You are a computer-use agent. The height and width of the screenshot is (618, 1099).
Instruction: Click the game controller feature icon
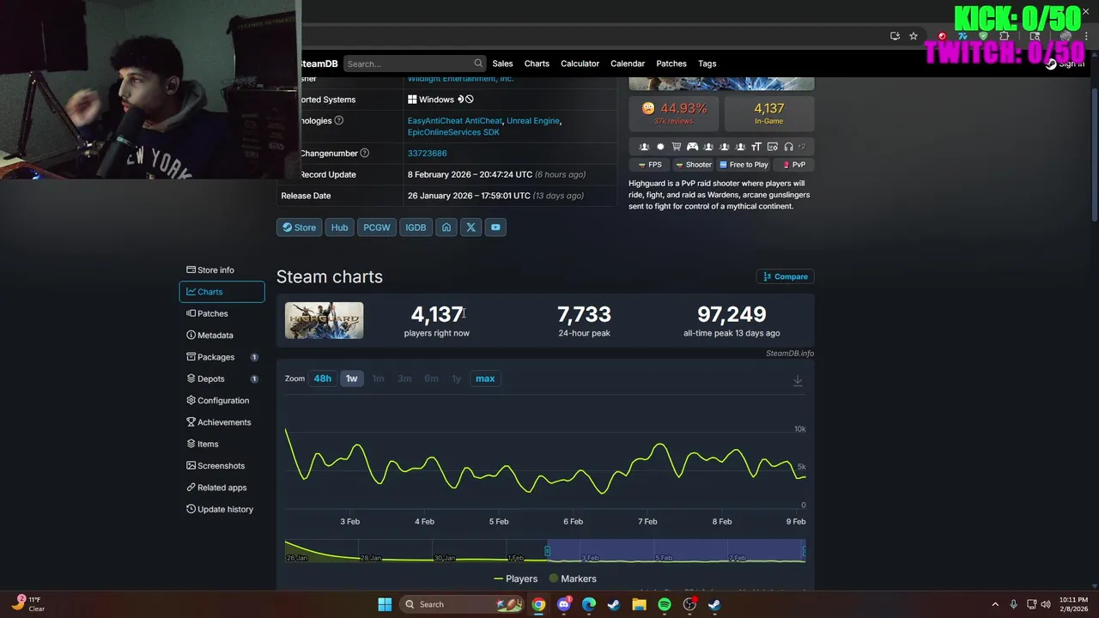pyautogui.click(x=692, y=147)
